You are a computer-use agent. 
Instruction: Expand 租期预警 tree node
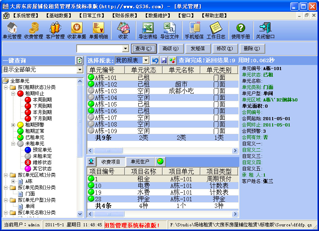13,125
